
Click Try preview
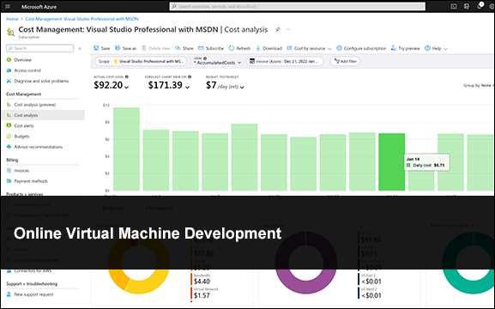click(x=405, y=48)
